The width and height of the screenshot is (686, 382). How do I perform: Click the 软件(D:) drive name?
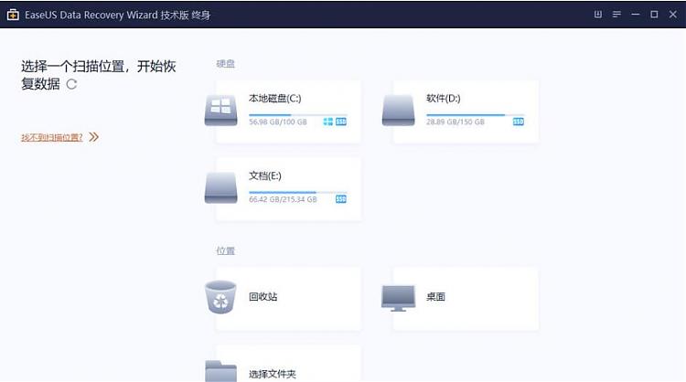tap(444, 99)
